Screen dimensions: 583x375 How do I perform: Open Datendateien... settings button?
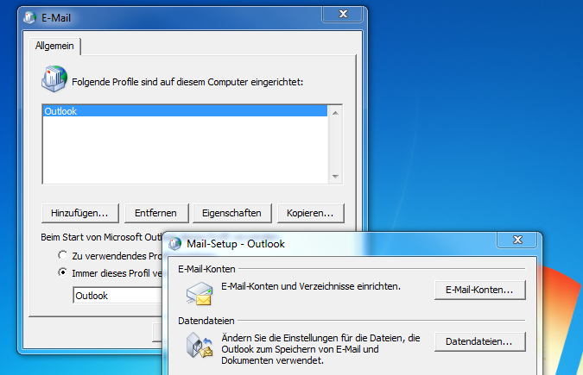pos(479,341)
